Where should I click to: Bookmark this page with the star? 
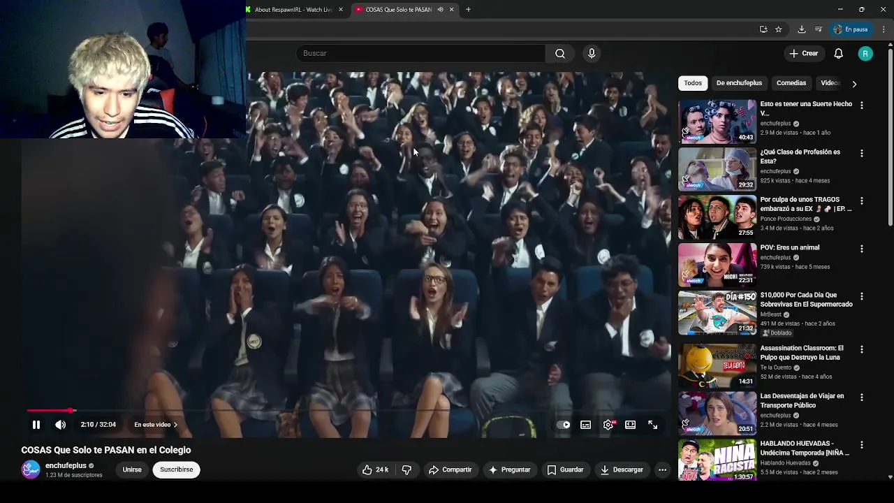tap(779, 29)
